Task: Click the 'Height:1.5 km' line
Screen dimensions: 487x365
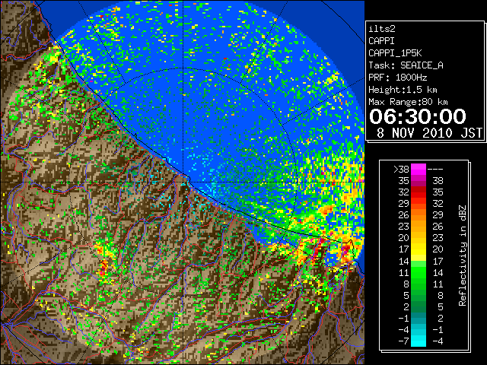Action: pos(403,90)
